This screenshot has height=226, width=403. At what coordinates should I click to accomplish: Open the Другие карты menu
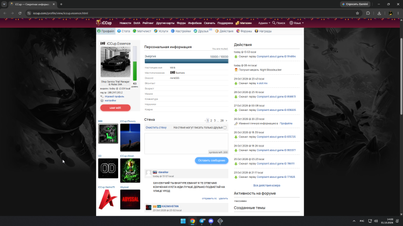[165, 23]
